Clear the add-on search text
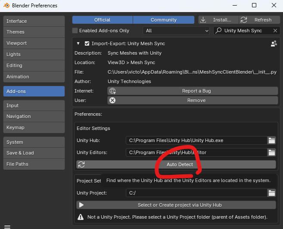Viewport: 283px width, 229px height. tap(275, 31)
